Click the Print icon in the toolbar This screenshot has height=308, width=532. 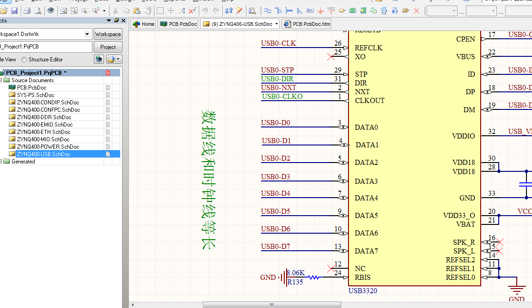[x=27, y=11]
